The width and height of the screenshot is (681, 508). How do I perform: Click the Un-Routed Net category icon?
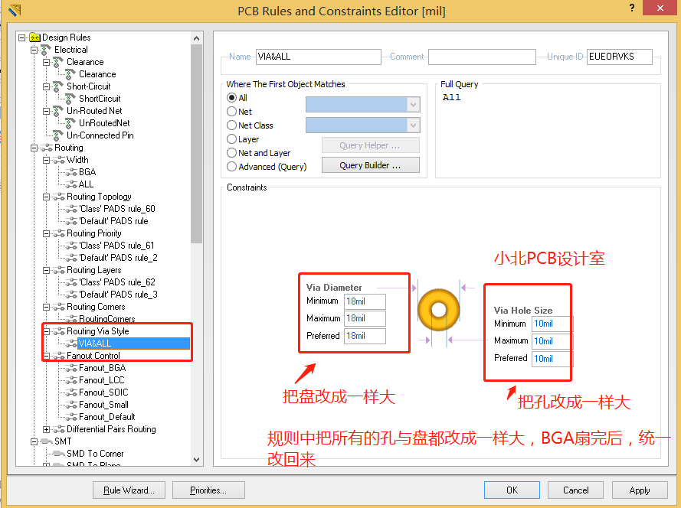pos(58,111)
